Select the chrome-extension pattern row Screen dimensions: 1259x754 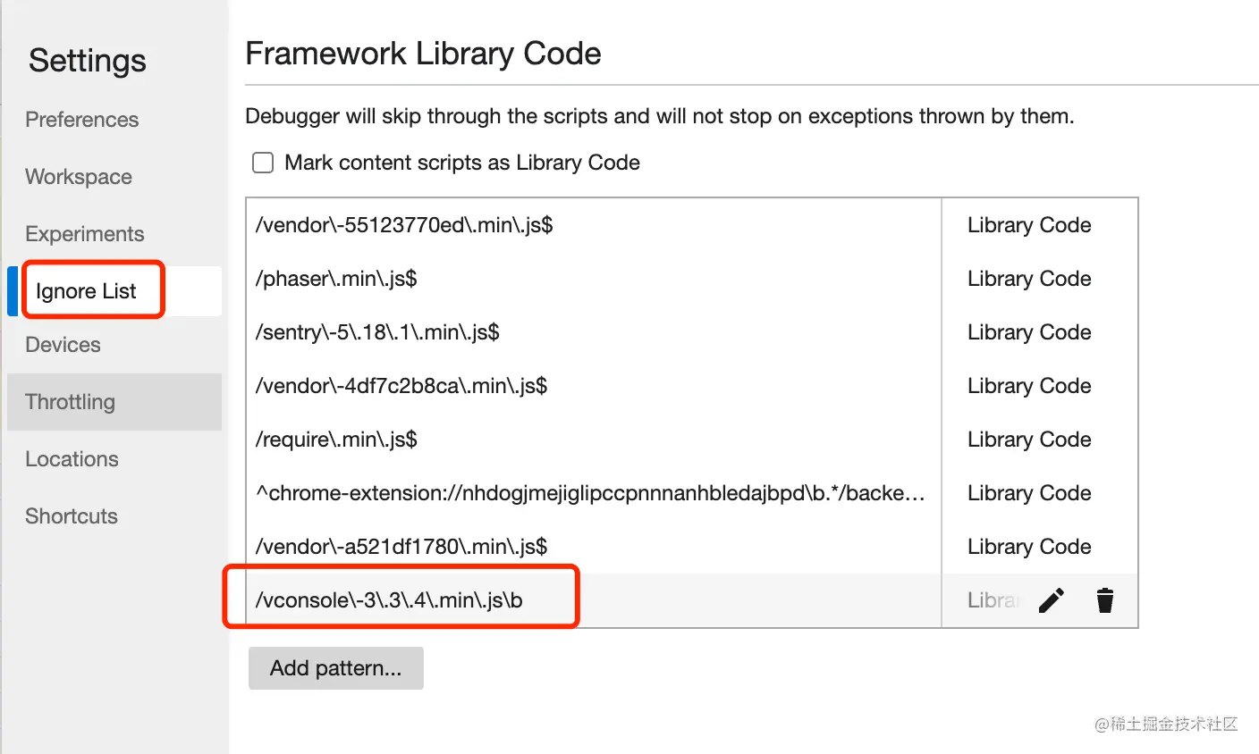(590, 493)
